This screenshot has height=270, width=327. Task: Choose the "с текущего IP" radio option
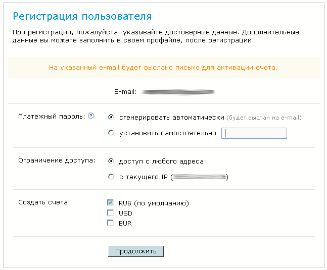(111, 177)
